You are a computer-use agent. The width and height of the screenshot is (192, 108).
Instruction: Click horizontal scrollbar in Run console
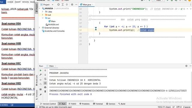coord(71,101)
